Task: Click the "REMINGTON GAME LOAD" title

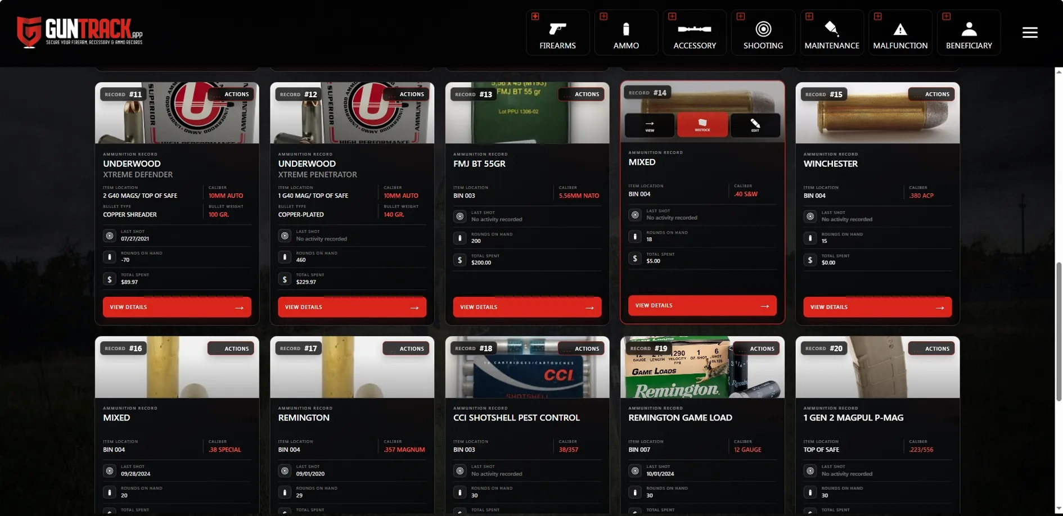Action: (x=681, y=418)
